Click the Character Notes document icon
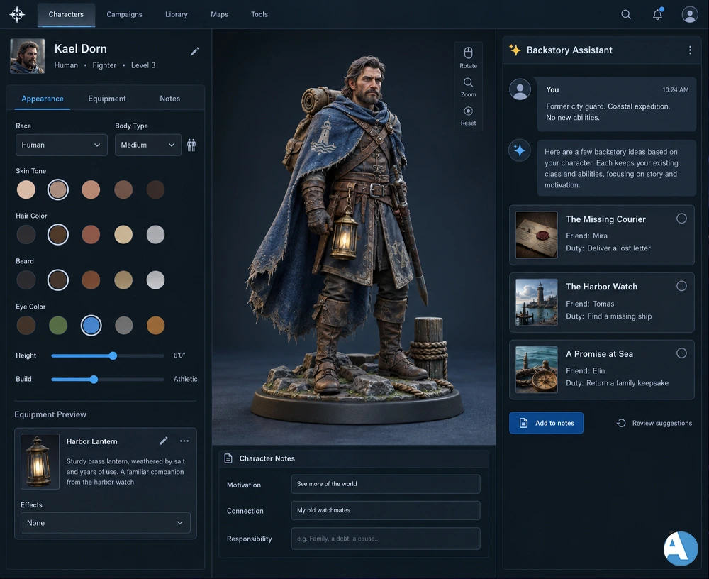Screen dimensions: 709x579 click(229, 458)
